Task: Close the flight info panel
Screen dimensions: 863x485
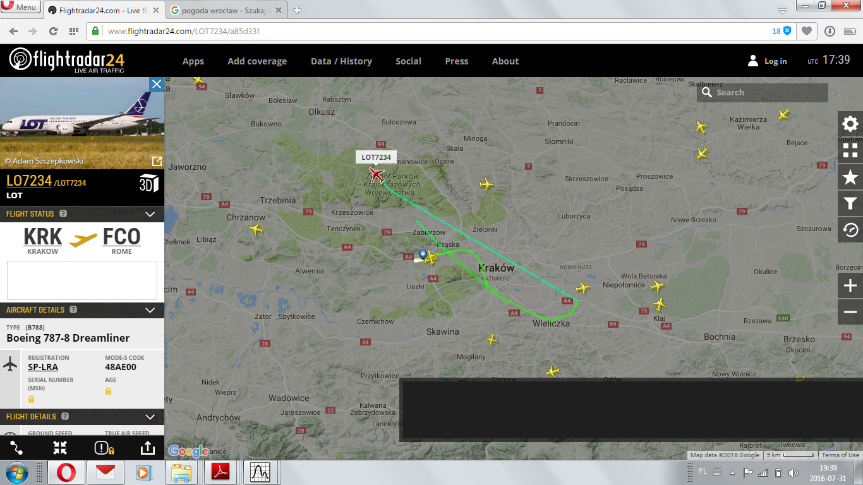Action: (157, 84)
